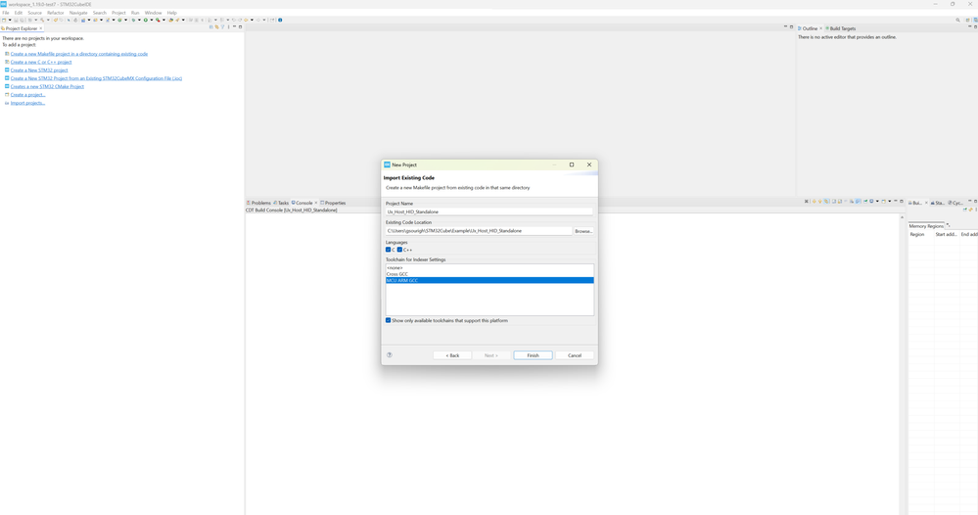
Task: Click the Cancel button in New Project dialog
Action: point(575,355)
